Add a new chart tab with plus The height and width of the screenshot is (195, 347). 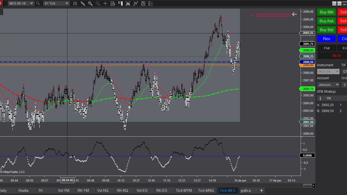(x=261, y=190)
